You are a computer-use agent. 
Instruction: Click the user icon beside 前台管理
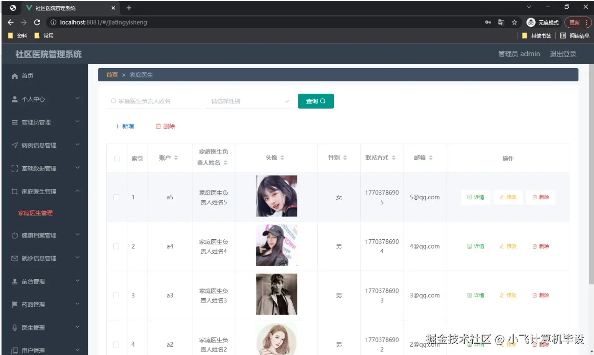pos(14,282)
